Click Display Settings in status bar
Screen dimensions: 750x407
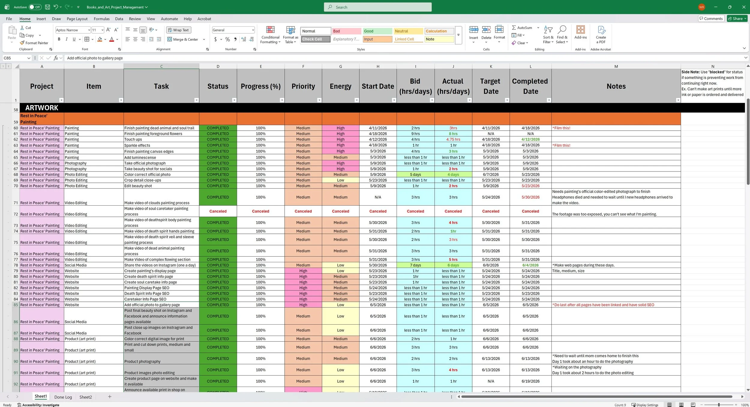(645, 405)
